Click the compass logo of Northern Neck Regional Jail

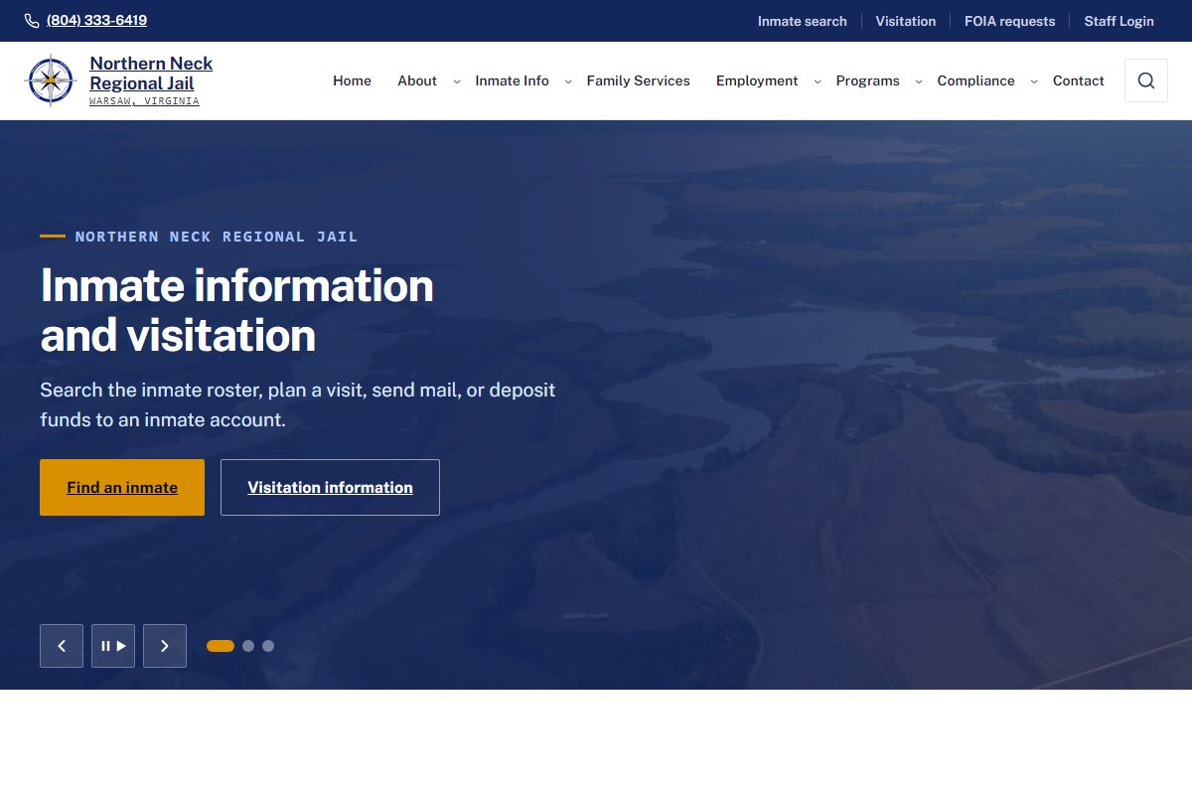[51, 80]
